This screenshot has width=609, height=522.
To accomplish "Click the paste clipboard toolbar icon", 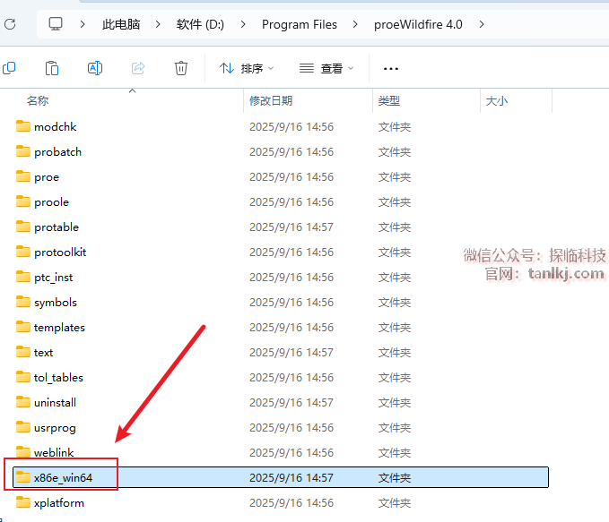I will tap(52, 68).
